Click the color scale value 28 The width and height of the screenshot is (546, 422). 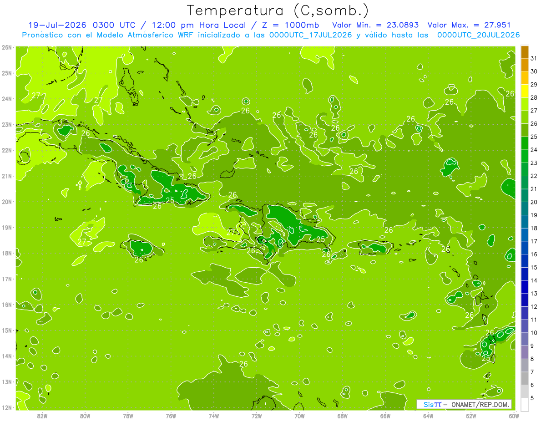534,98
